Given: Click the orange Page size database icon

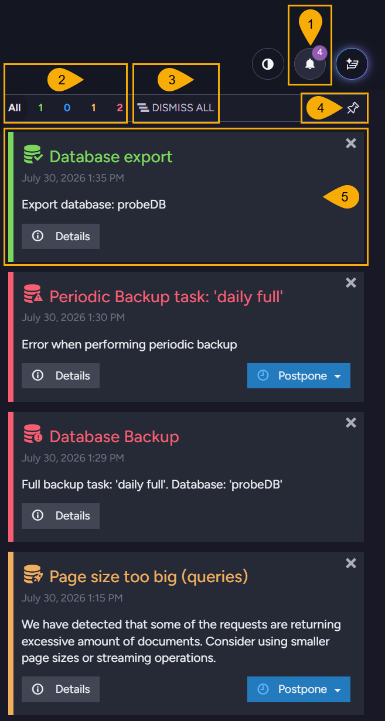Looking at the screenshot, I should pyautogui.click(x=33, y=576).
